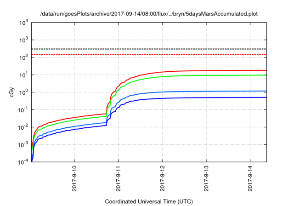Click the 10^-1 y-axis label
Screen dimensions: 294x206
[x=23, y=110]
